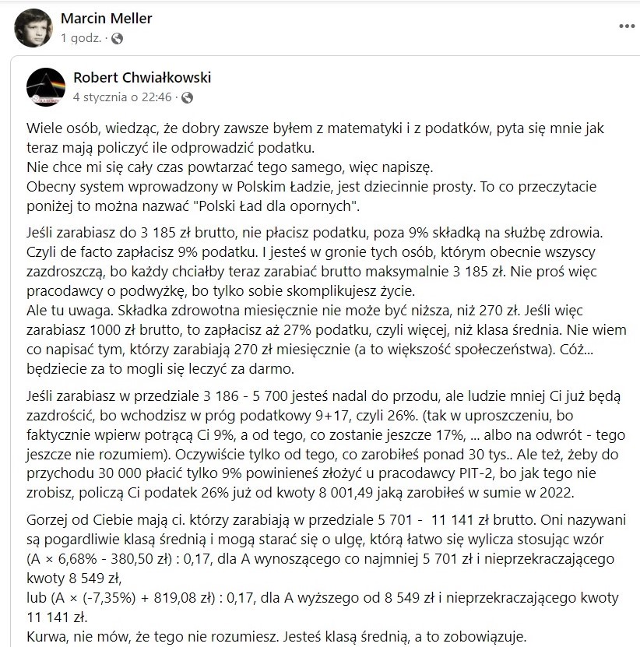Click the paragraph starting "Wiele osób, wiedząc"

coord(311,136)
